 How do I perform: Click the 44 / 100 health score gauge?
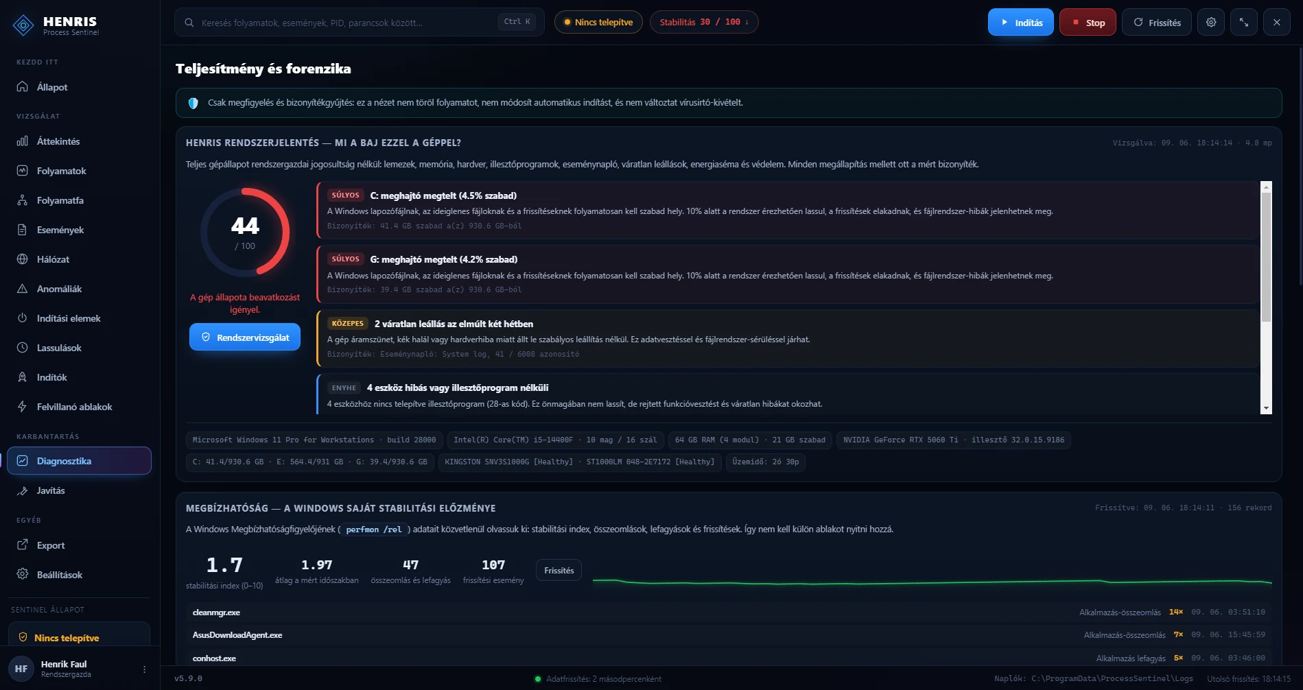click(245, 233)
